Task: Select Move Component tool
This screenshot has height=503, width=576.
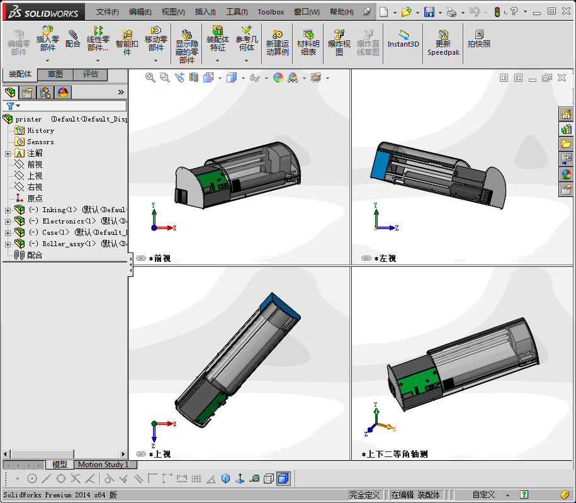Action: (x=155, y=39)
